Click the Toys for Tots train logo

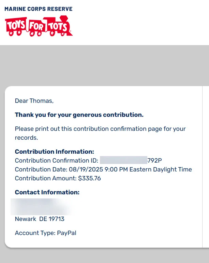(x=39, y=26)
